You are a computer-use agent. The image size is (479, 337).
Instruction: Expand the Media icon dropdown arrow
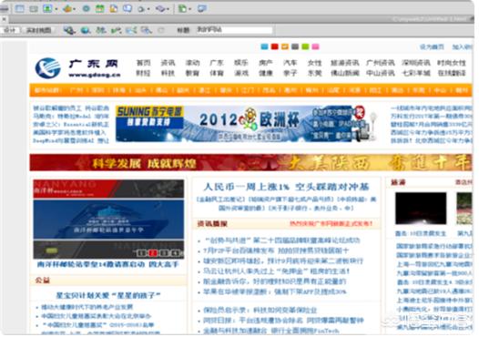click(75, 9)
